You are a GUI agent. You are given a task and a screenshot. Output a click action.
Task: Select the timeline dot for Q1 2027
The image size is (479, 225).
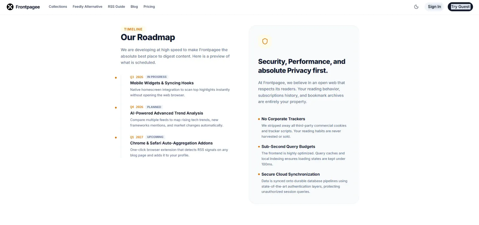pyautogui.click(x=116, y=138)
